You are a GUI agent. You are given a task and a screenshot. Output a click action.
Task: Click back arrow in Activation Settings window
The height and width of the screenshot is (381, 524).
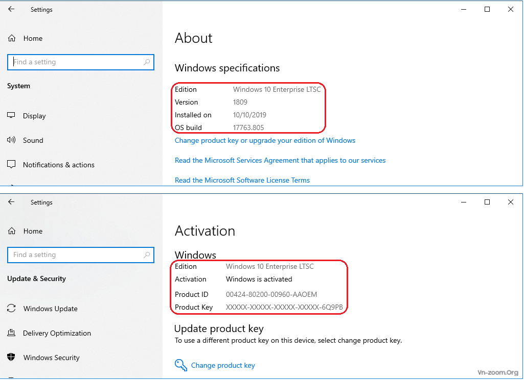(x=11, y=202)
